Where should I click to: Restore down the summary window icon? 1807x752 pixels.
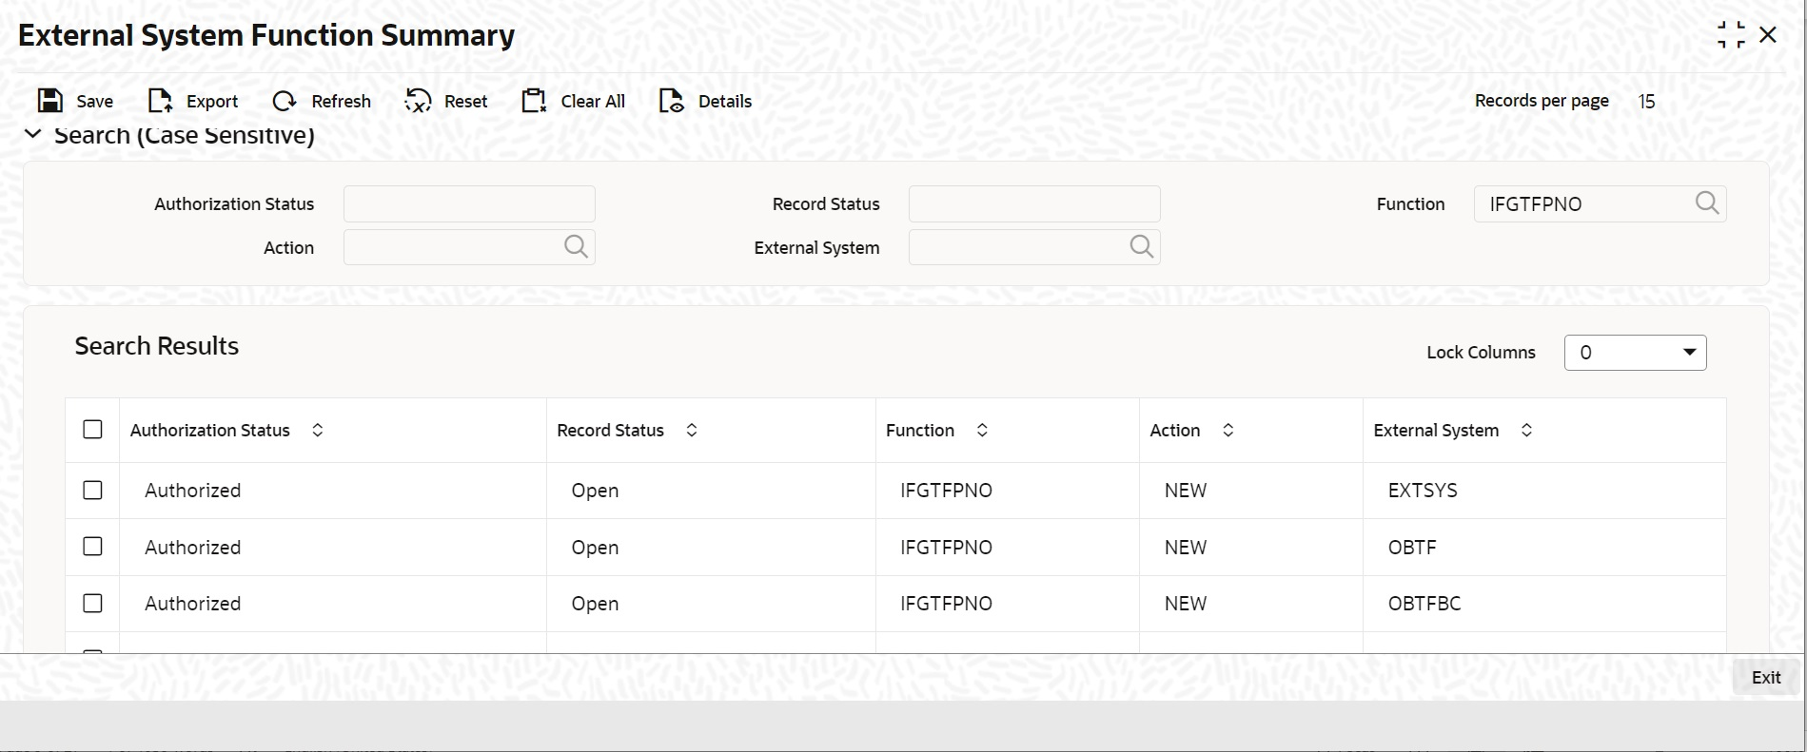point(1731,35)
